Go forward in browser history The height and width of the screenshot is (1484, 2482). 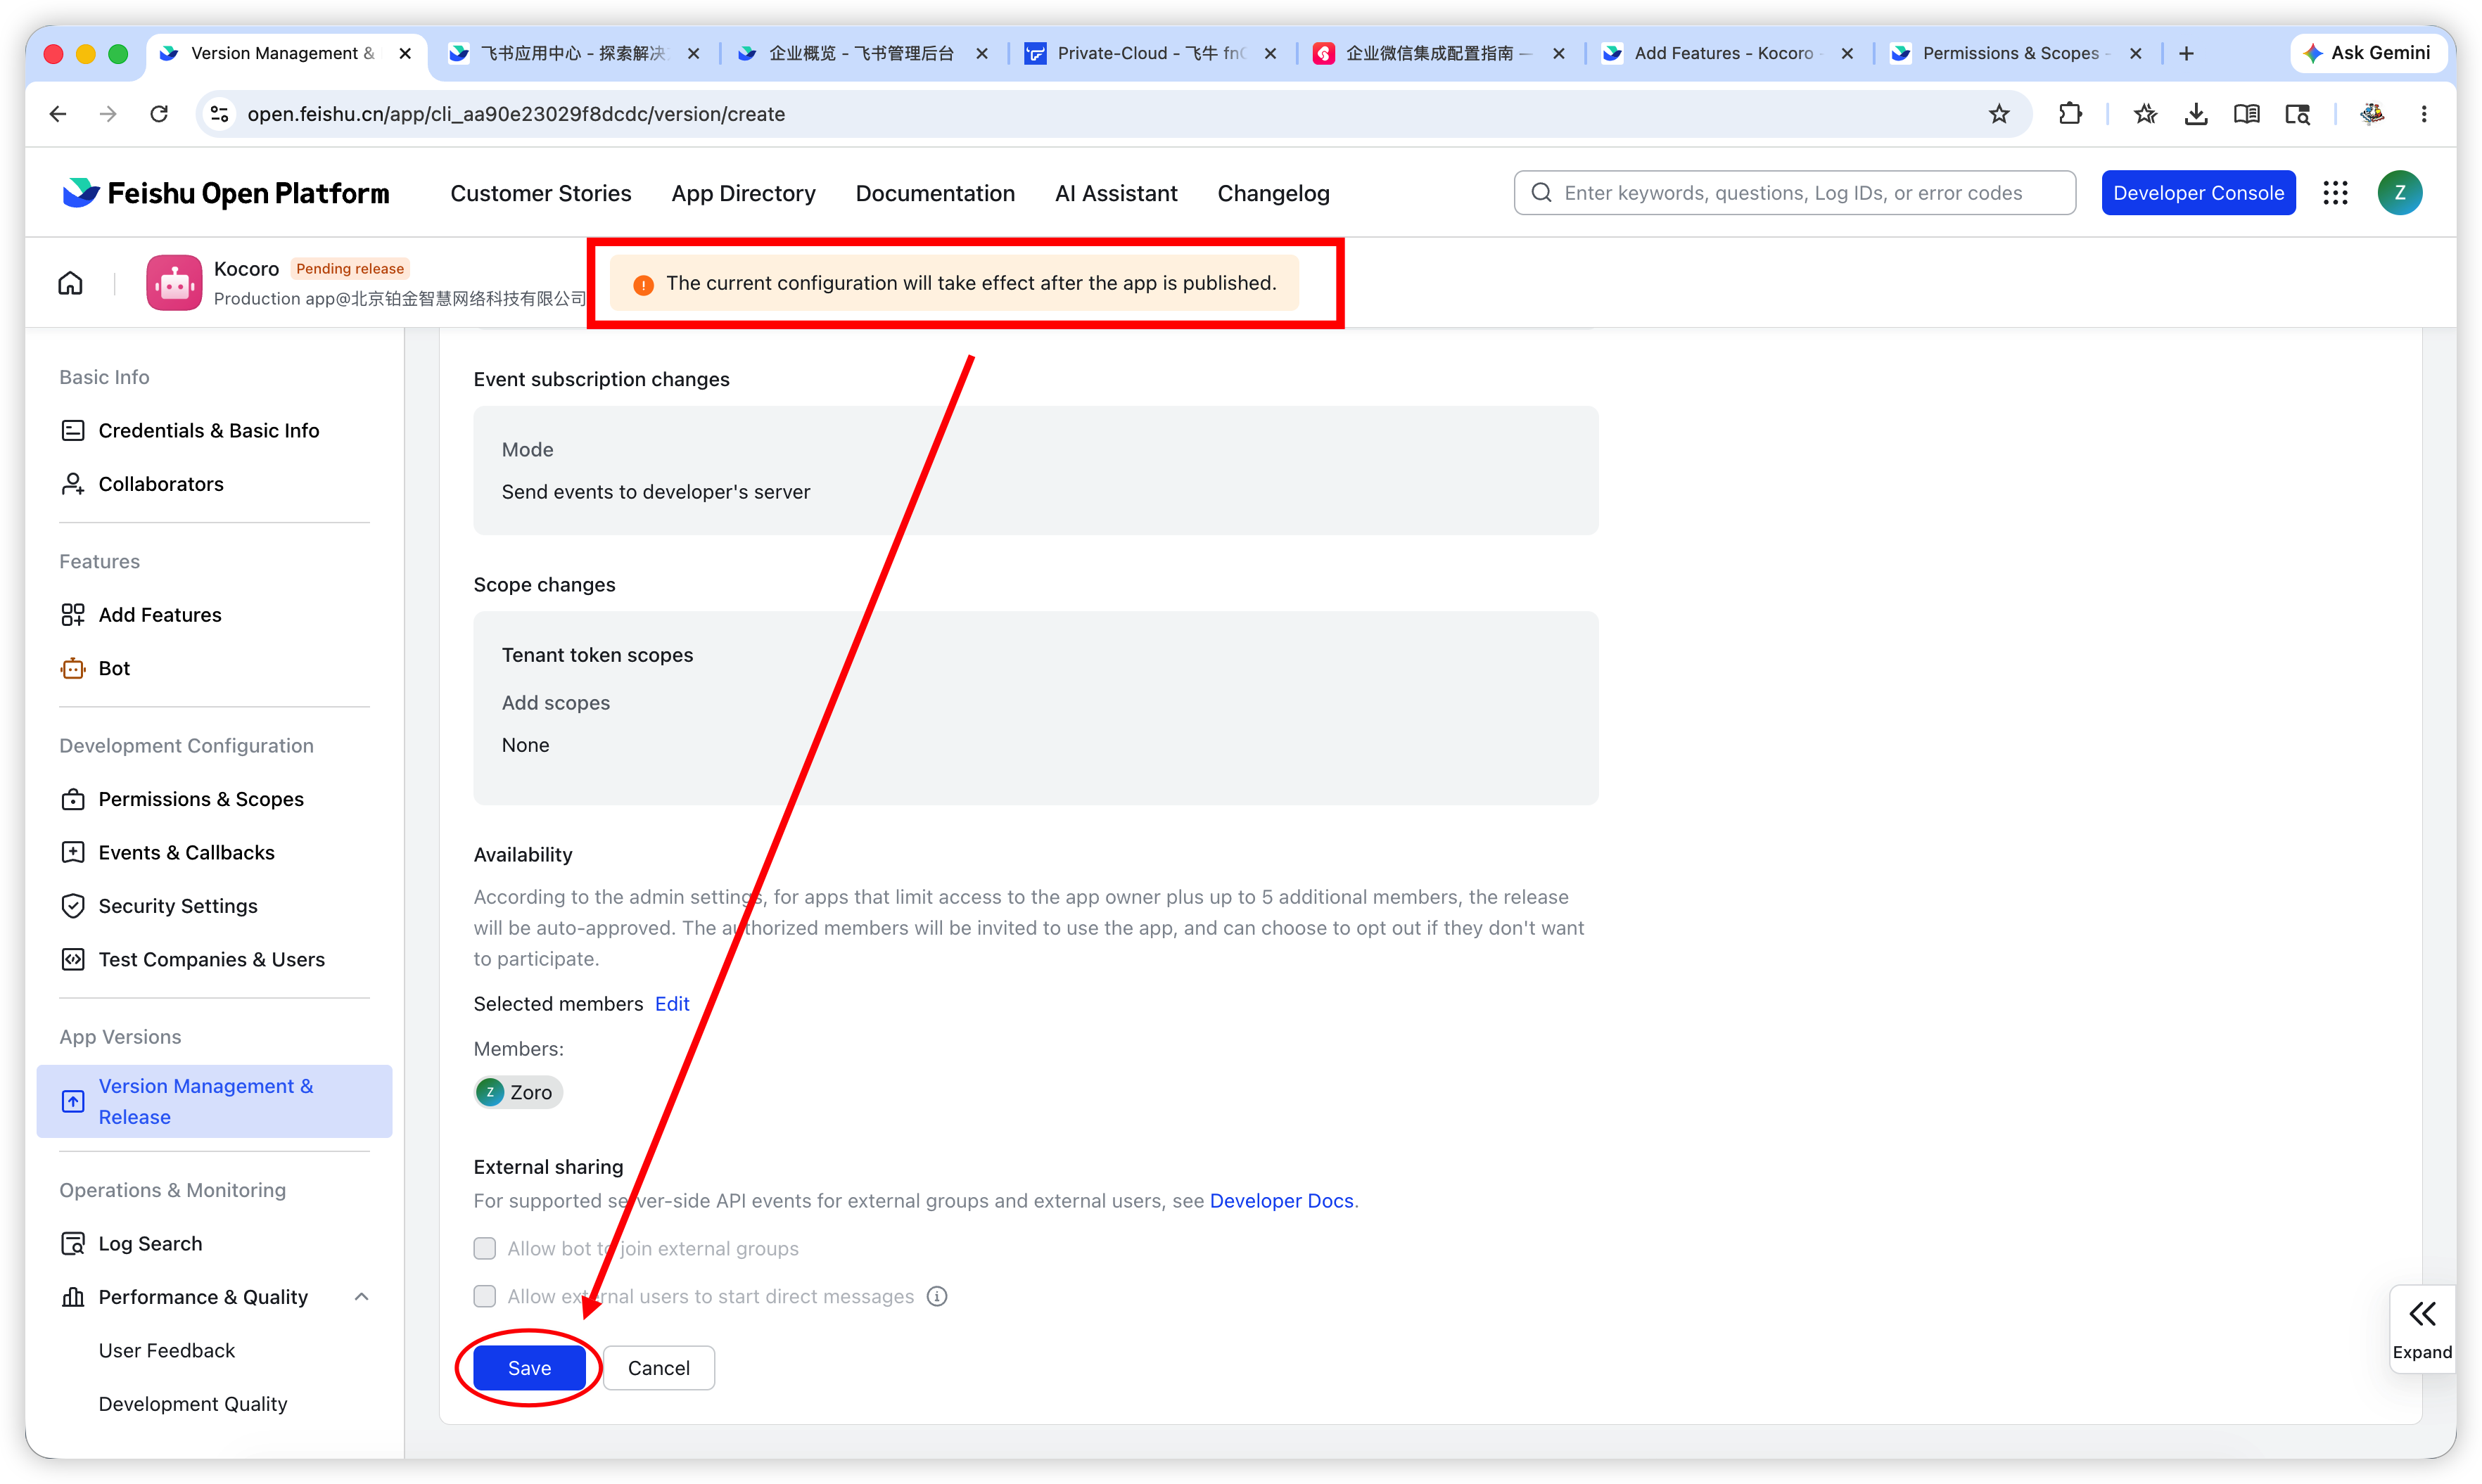point(108,114)
